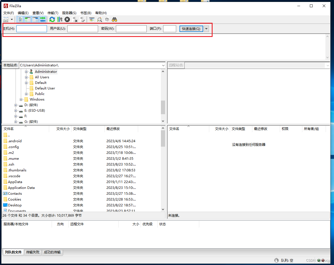
Task: Click the 主机(H) host input field
Action: pos(32,29)
